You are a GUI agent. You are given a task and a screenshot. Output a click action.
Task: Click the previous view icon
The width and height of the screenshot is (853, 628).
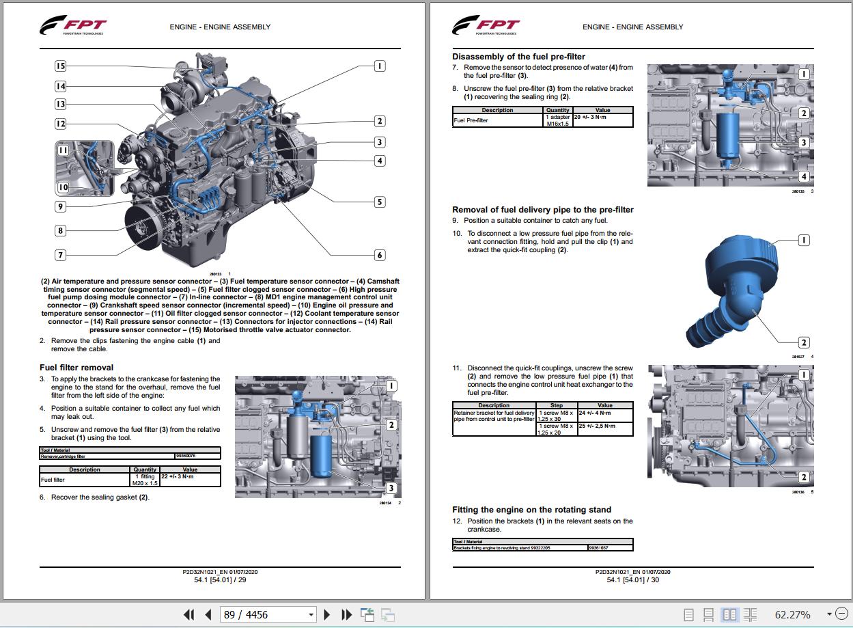(367, 614)
